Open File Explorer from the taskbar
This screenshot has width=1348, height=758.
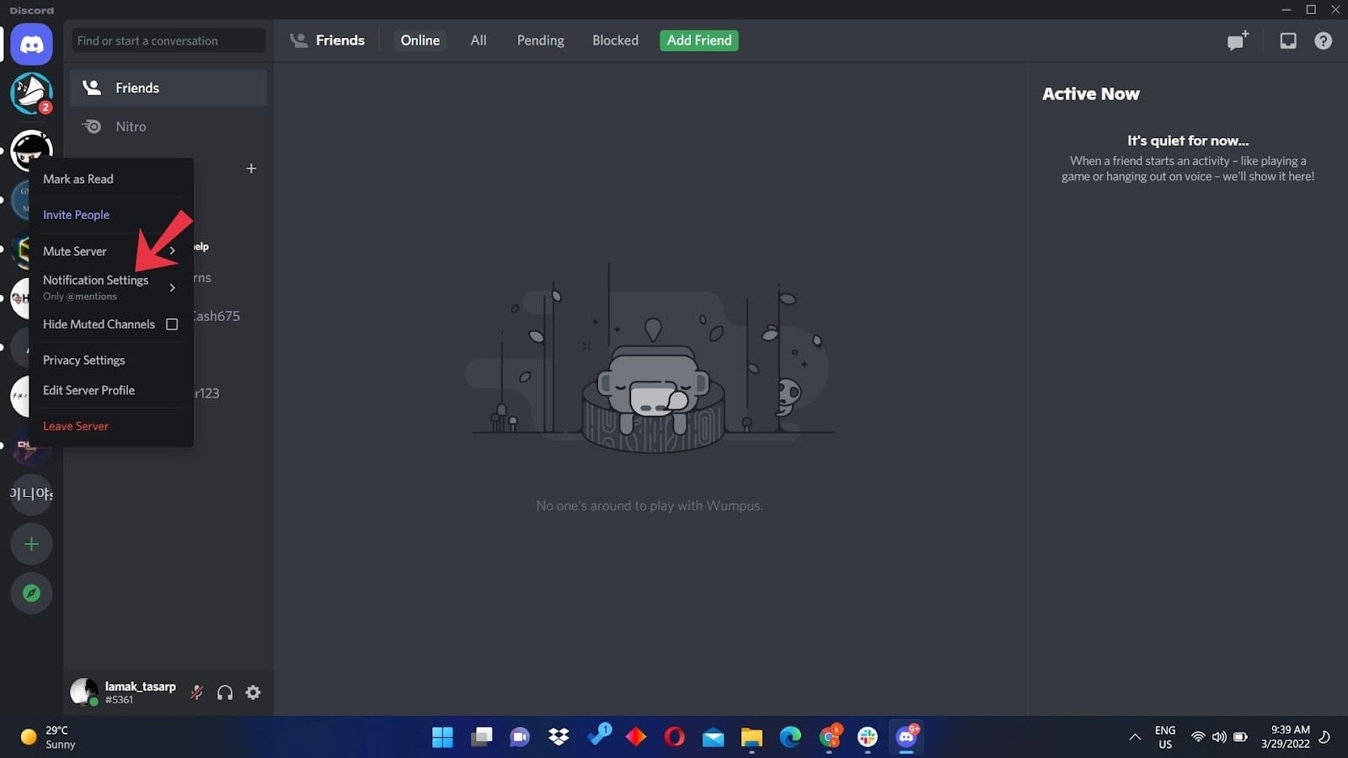pyautogui.click(x=752, y=738)
